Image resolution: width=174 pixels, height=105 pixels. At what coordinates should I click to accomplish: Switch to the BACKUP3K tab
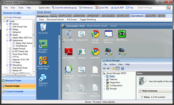point(151,16)
